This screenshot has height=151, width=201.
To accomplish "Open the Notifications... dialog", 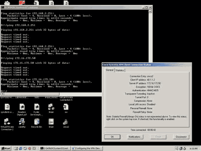I will coord(135,137).
